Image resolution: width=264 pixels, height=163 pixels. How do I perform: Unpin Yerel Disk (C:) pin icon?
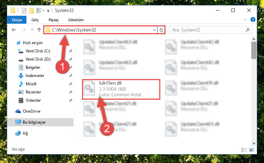[70, 51]
